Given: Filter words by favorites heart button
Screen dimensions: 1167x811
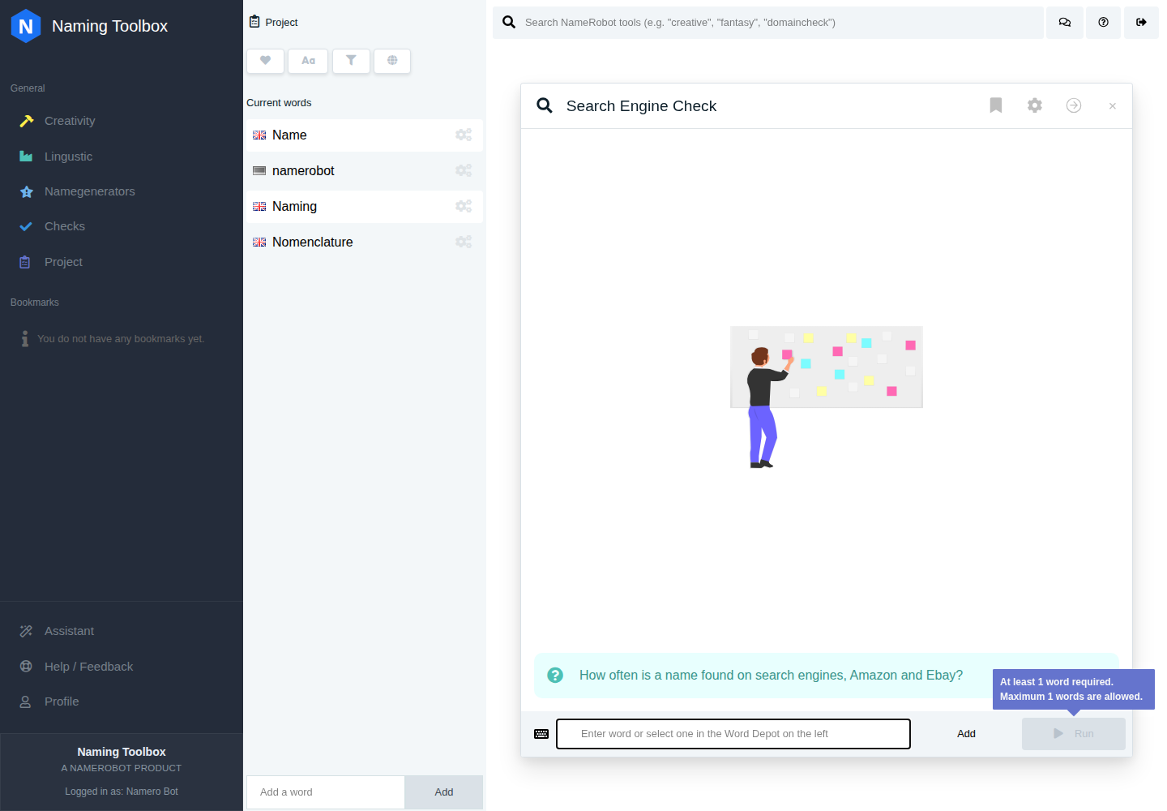Looking at the screenshot, I should click(x=265, y=61).
